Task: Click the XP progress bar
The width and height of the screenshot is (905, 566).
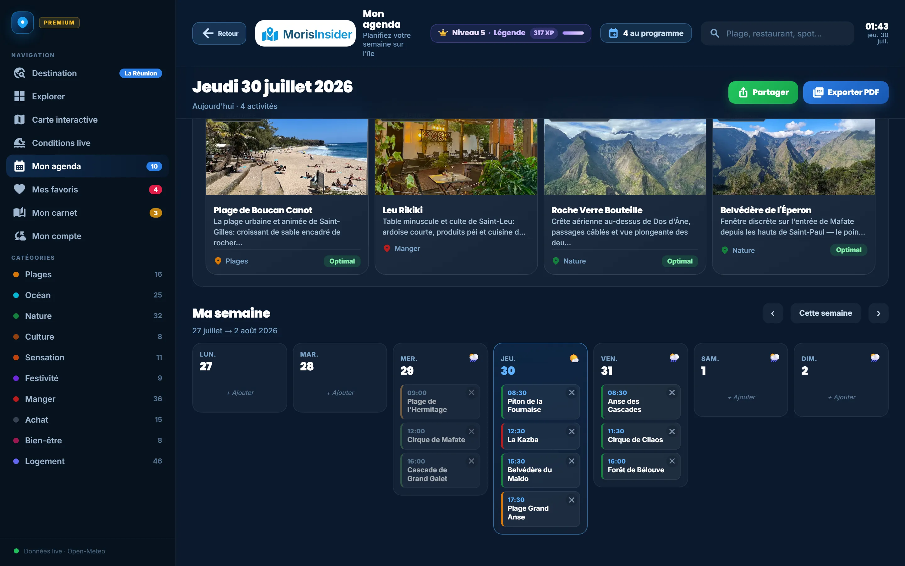Action: (x=573, y=33)
